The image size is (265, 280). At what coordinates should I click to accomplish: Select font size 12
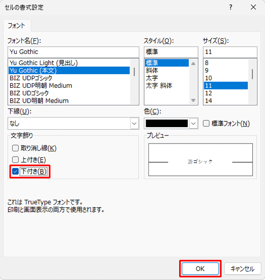click(226, 93)
